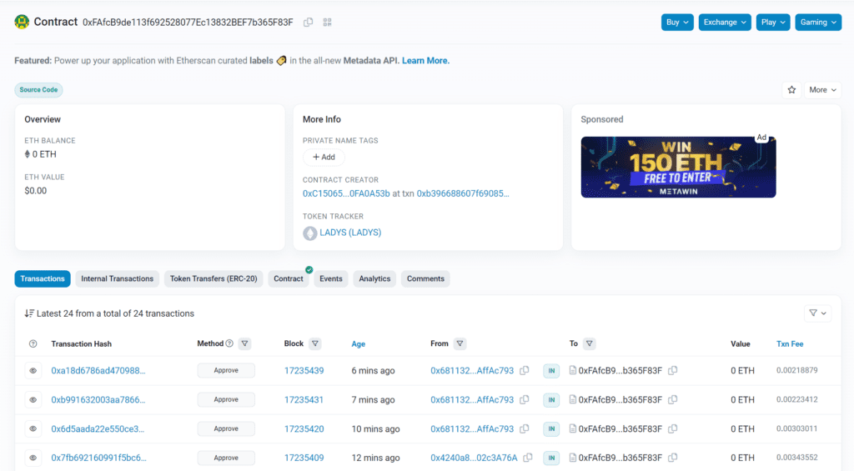
Task: Open the More options dropdown
Action: point(822,90)
